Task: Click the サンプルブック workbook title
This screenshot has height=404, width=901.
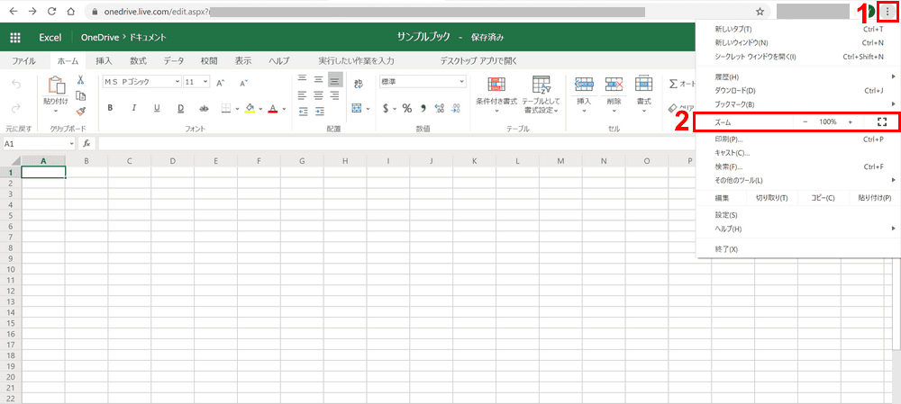Action: pos(426,37)
